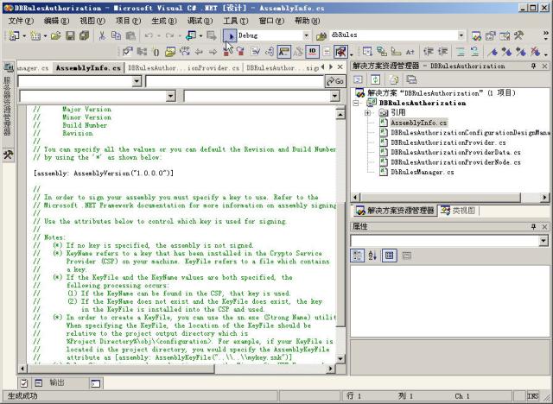This screenshot has height=404, width=553.
Task: Toggle the Properties page button in Properties panel
Action: click(x=406, y=256)
